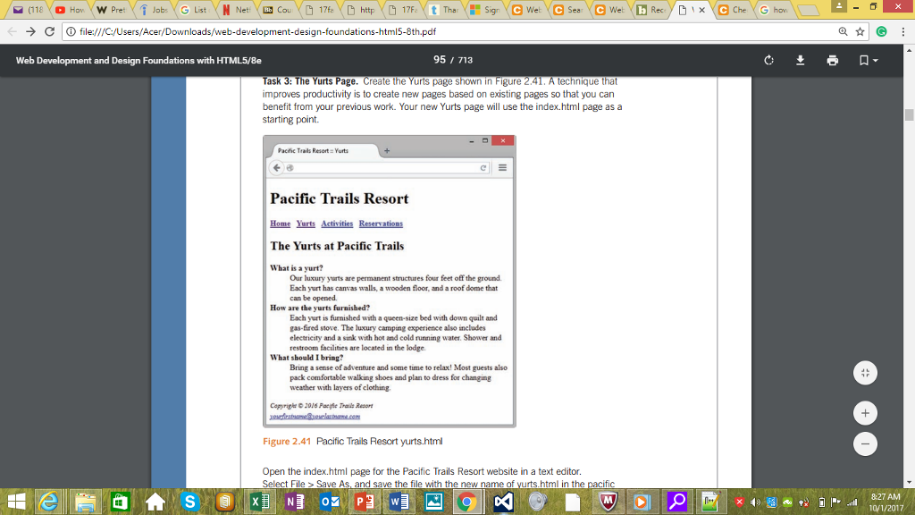
Task: Open McAfee from the taskbar
Action: [x=608, y=502]
